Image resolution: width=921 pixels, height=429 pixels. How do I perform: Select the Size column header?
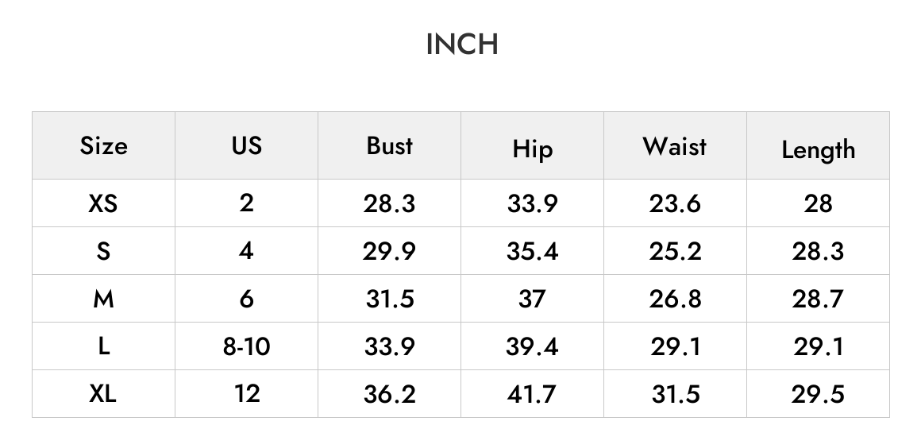(103, 145)
